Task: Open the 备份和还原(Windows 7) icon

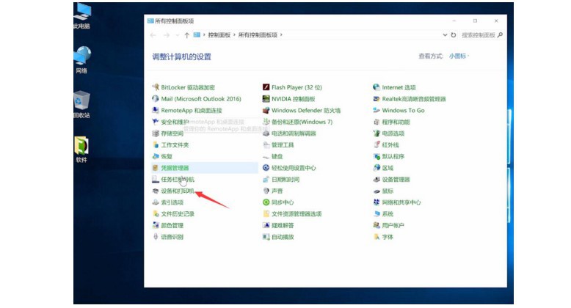Action: point(266,122)
